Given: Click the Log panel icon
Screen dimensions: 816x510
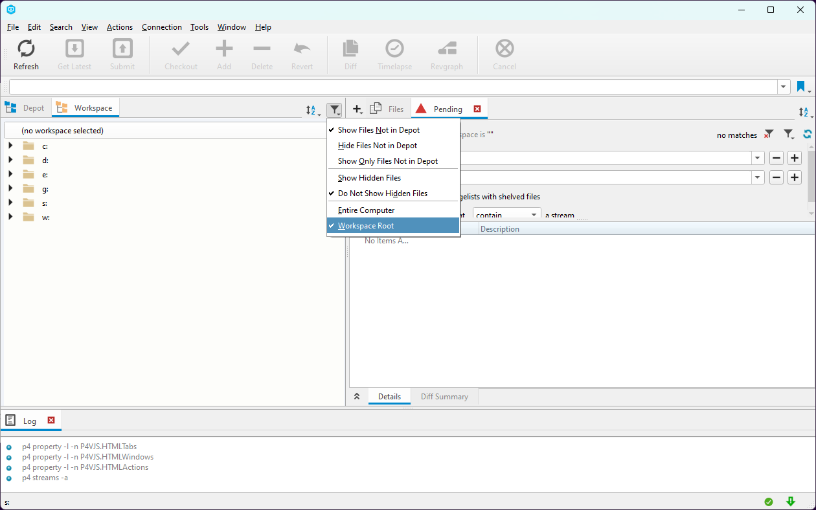Looking at the screenshot, I should click(10, 420).
